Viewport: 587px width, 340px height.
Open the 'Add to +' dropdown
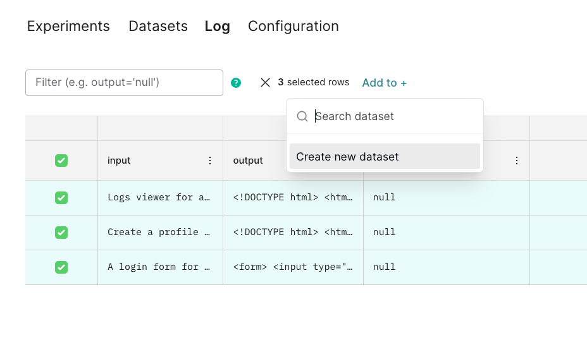(x=384, y=83)
